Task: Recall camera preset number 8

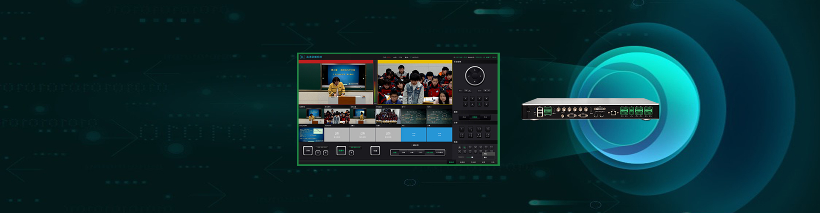Action: [x=486, y=104]
